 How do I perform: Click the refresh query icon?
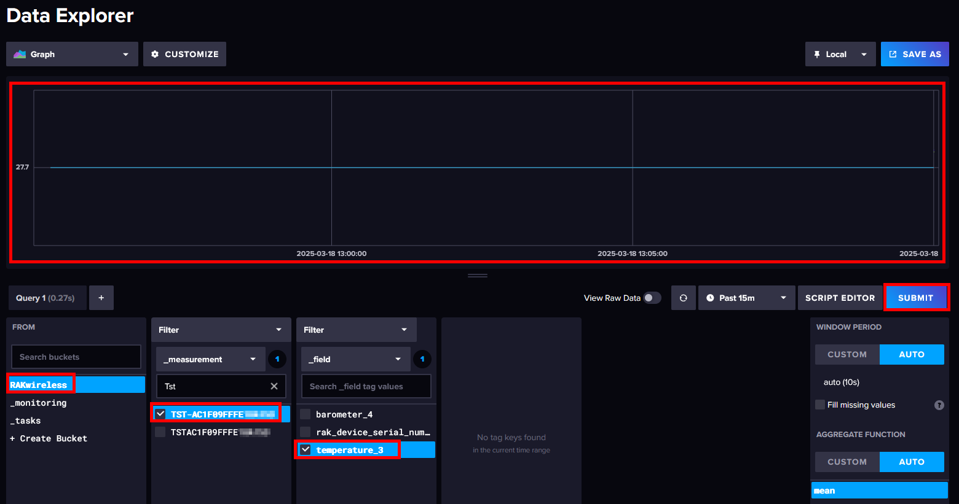click(684, 298)
